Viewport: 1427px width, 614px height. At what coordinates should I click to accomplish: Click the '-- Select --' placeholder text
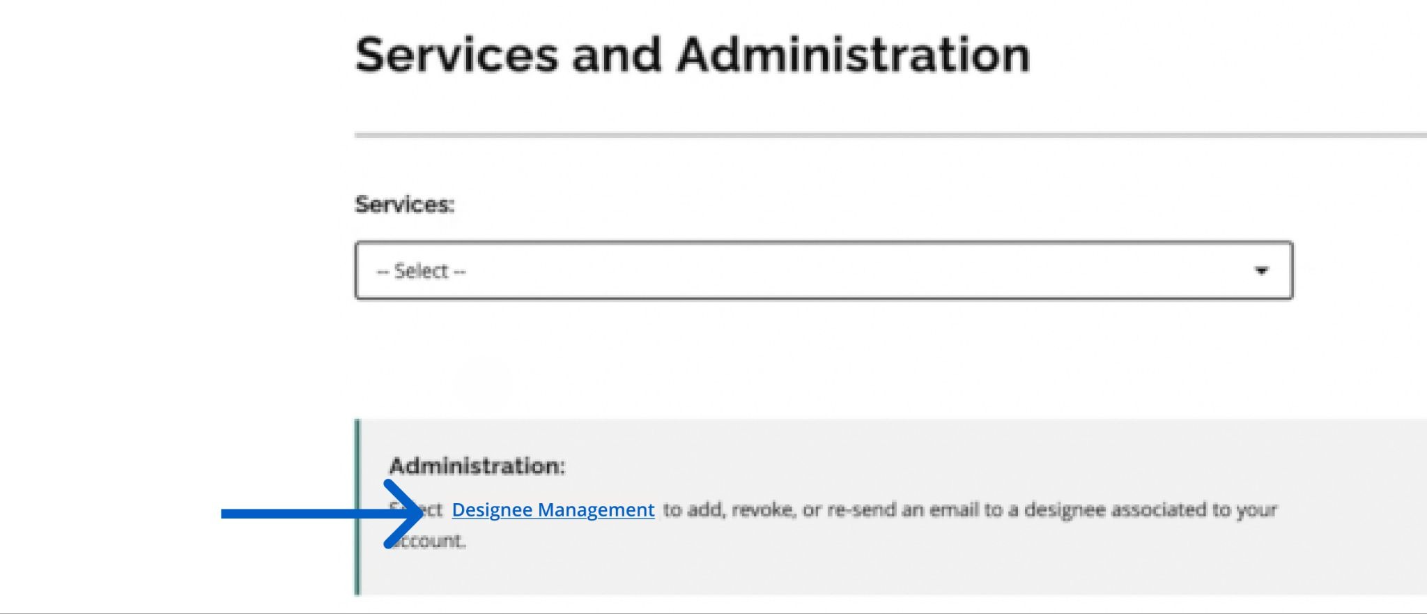[421, 270]
